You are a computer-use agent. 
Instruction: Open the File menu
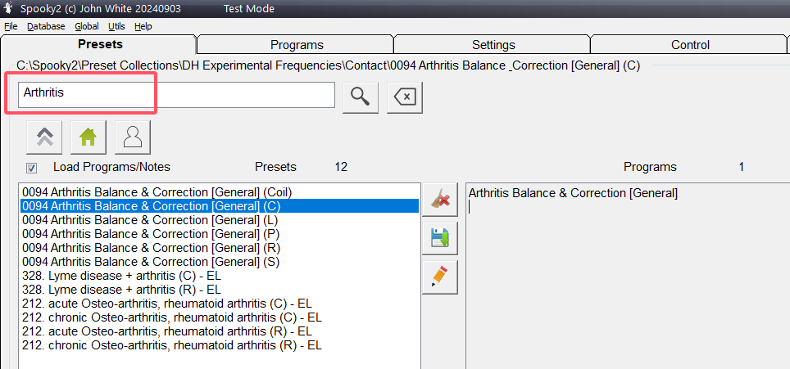(11, 26)
